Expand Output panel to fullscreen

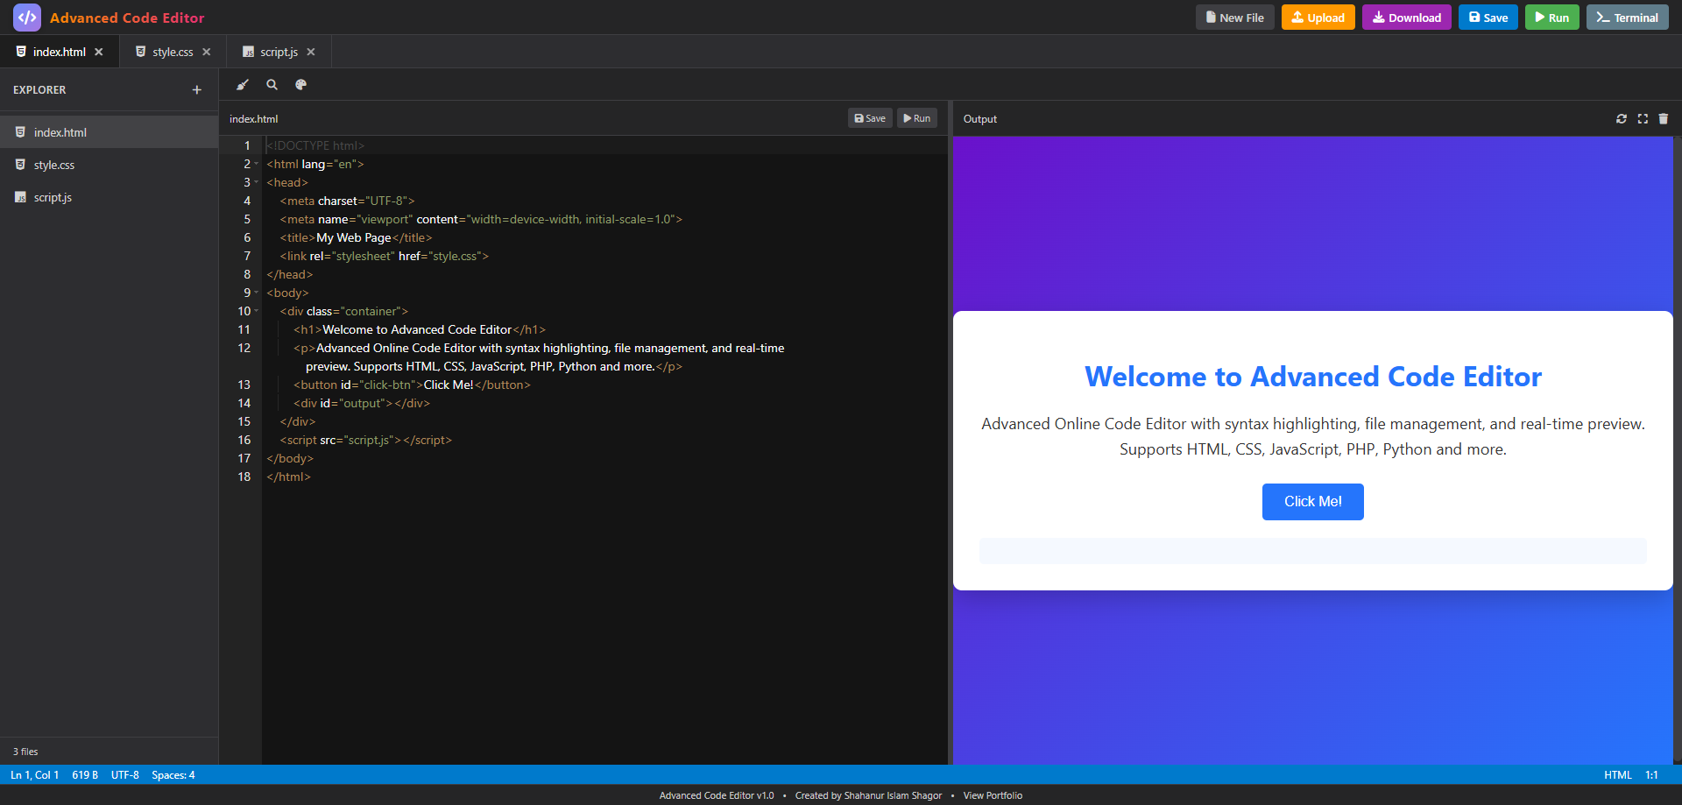point(1642,118)
